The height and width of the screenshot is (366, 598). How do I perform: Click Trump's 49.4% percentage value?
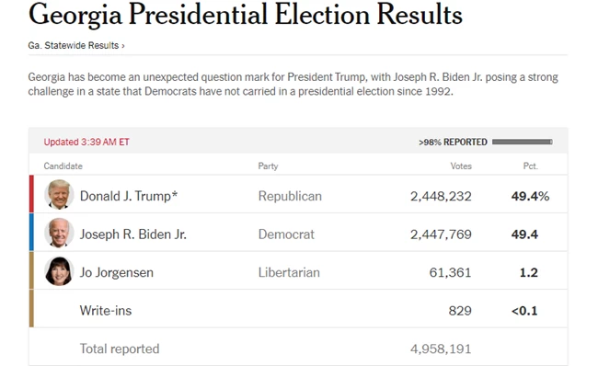click(x=530, y=197)
